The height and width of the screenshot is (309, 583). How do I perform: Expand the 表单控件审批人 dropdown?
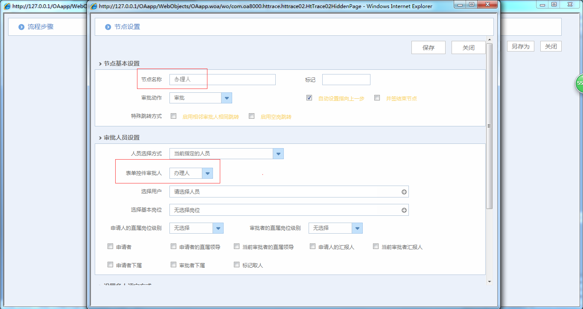[207, 173]
